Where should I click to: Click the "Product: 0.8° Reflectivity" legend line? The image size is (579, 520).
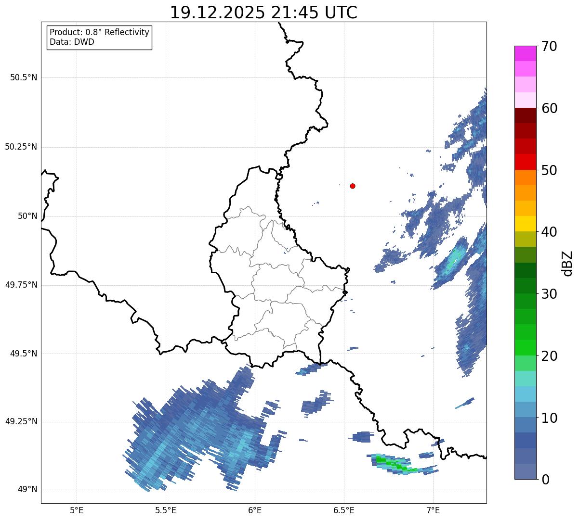pyautogui.click(x=100, y=32)
